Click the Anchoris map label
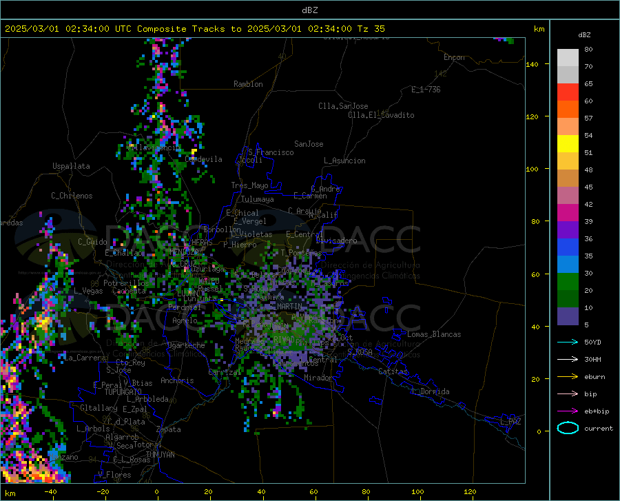The width and height of the screenshot is (620, 501). 177,380
